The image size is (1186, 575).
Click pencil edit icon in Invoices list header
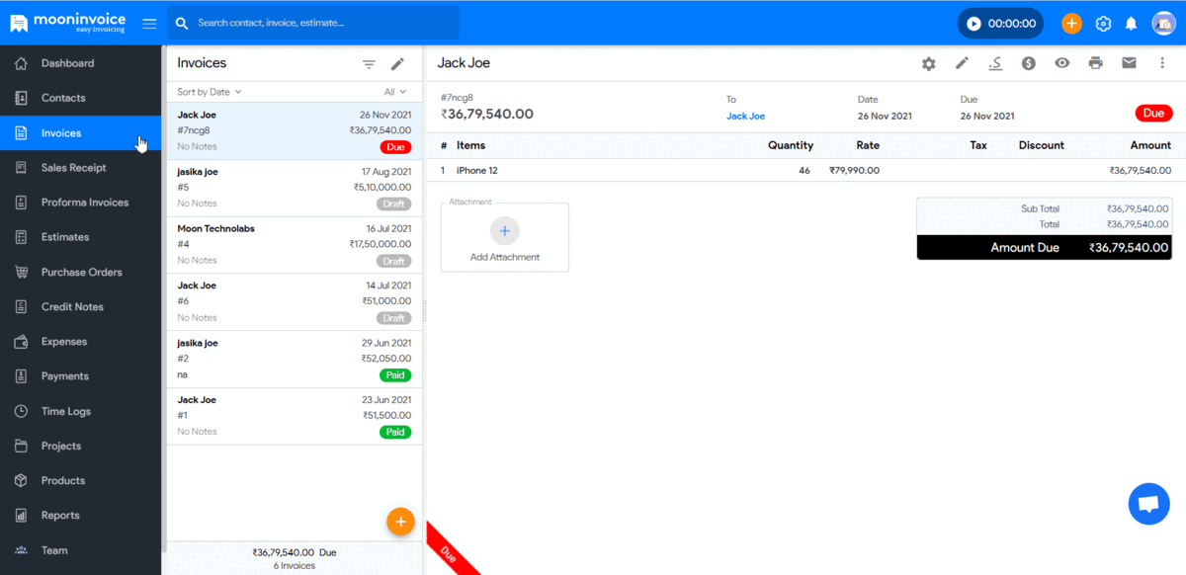pos(397,64)
